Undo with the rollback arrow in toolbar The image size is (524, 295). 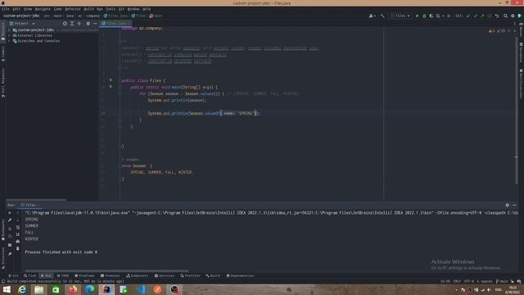497,16
